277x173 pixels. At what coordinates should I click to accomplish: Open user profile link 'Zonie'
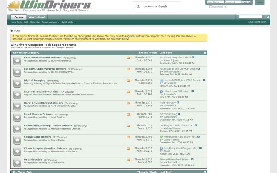(167, 151)
